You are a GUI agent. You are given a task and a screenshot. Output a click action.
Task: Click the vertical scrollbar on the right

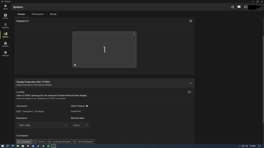click(x=263, y=80)
